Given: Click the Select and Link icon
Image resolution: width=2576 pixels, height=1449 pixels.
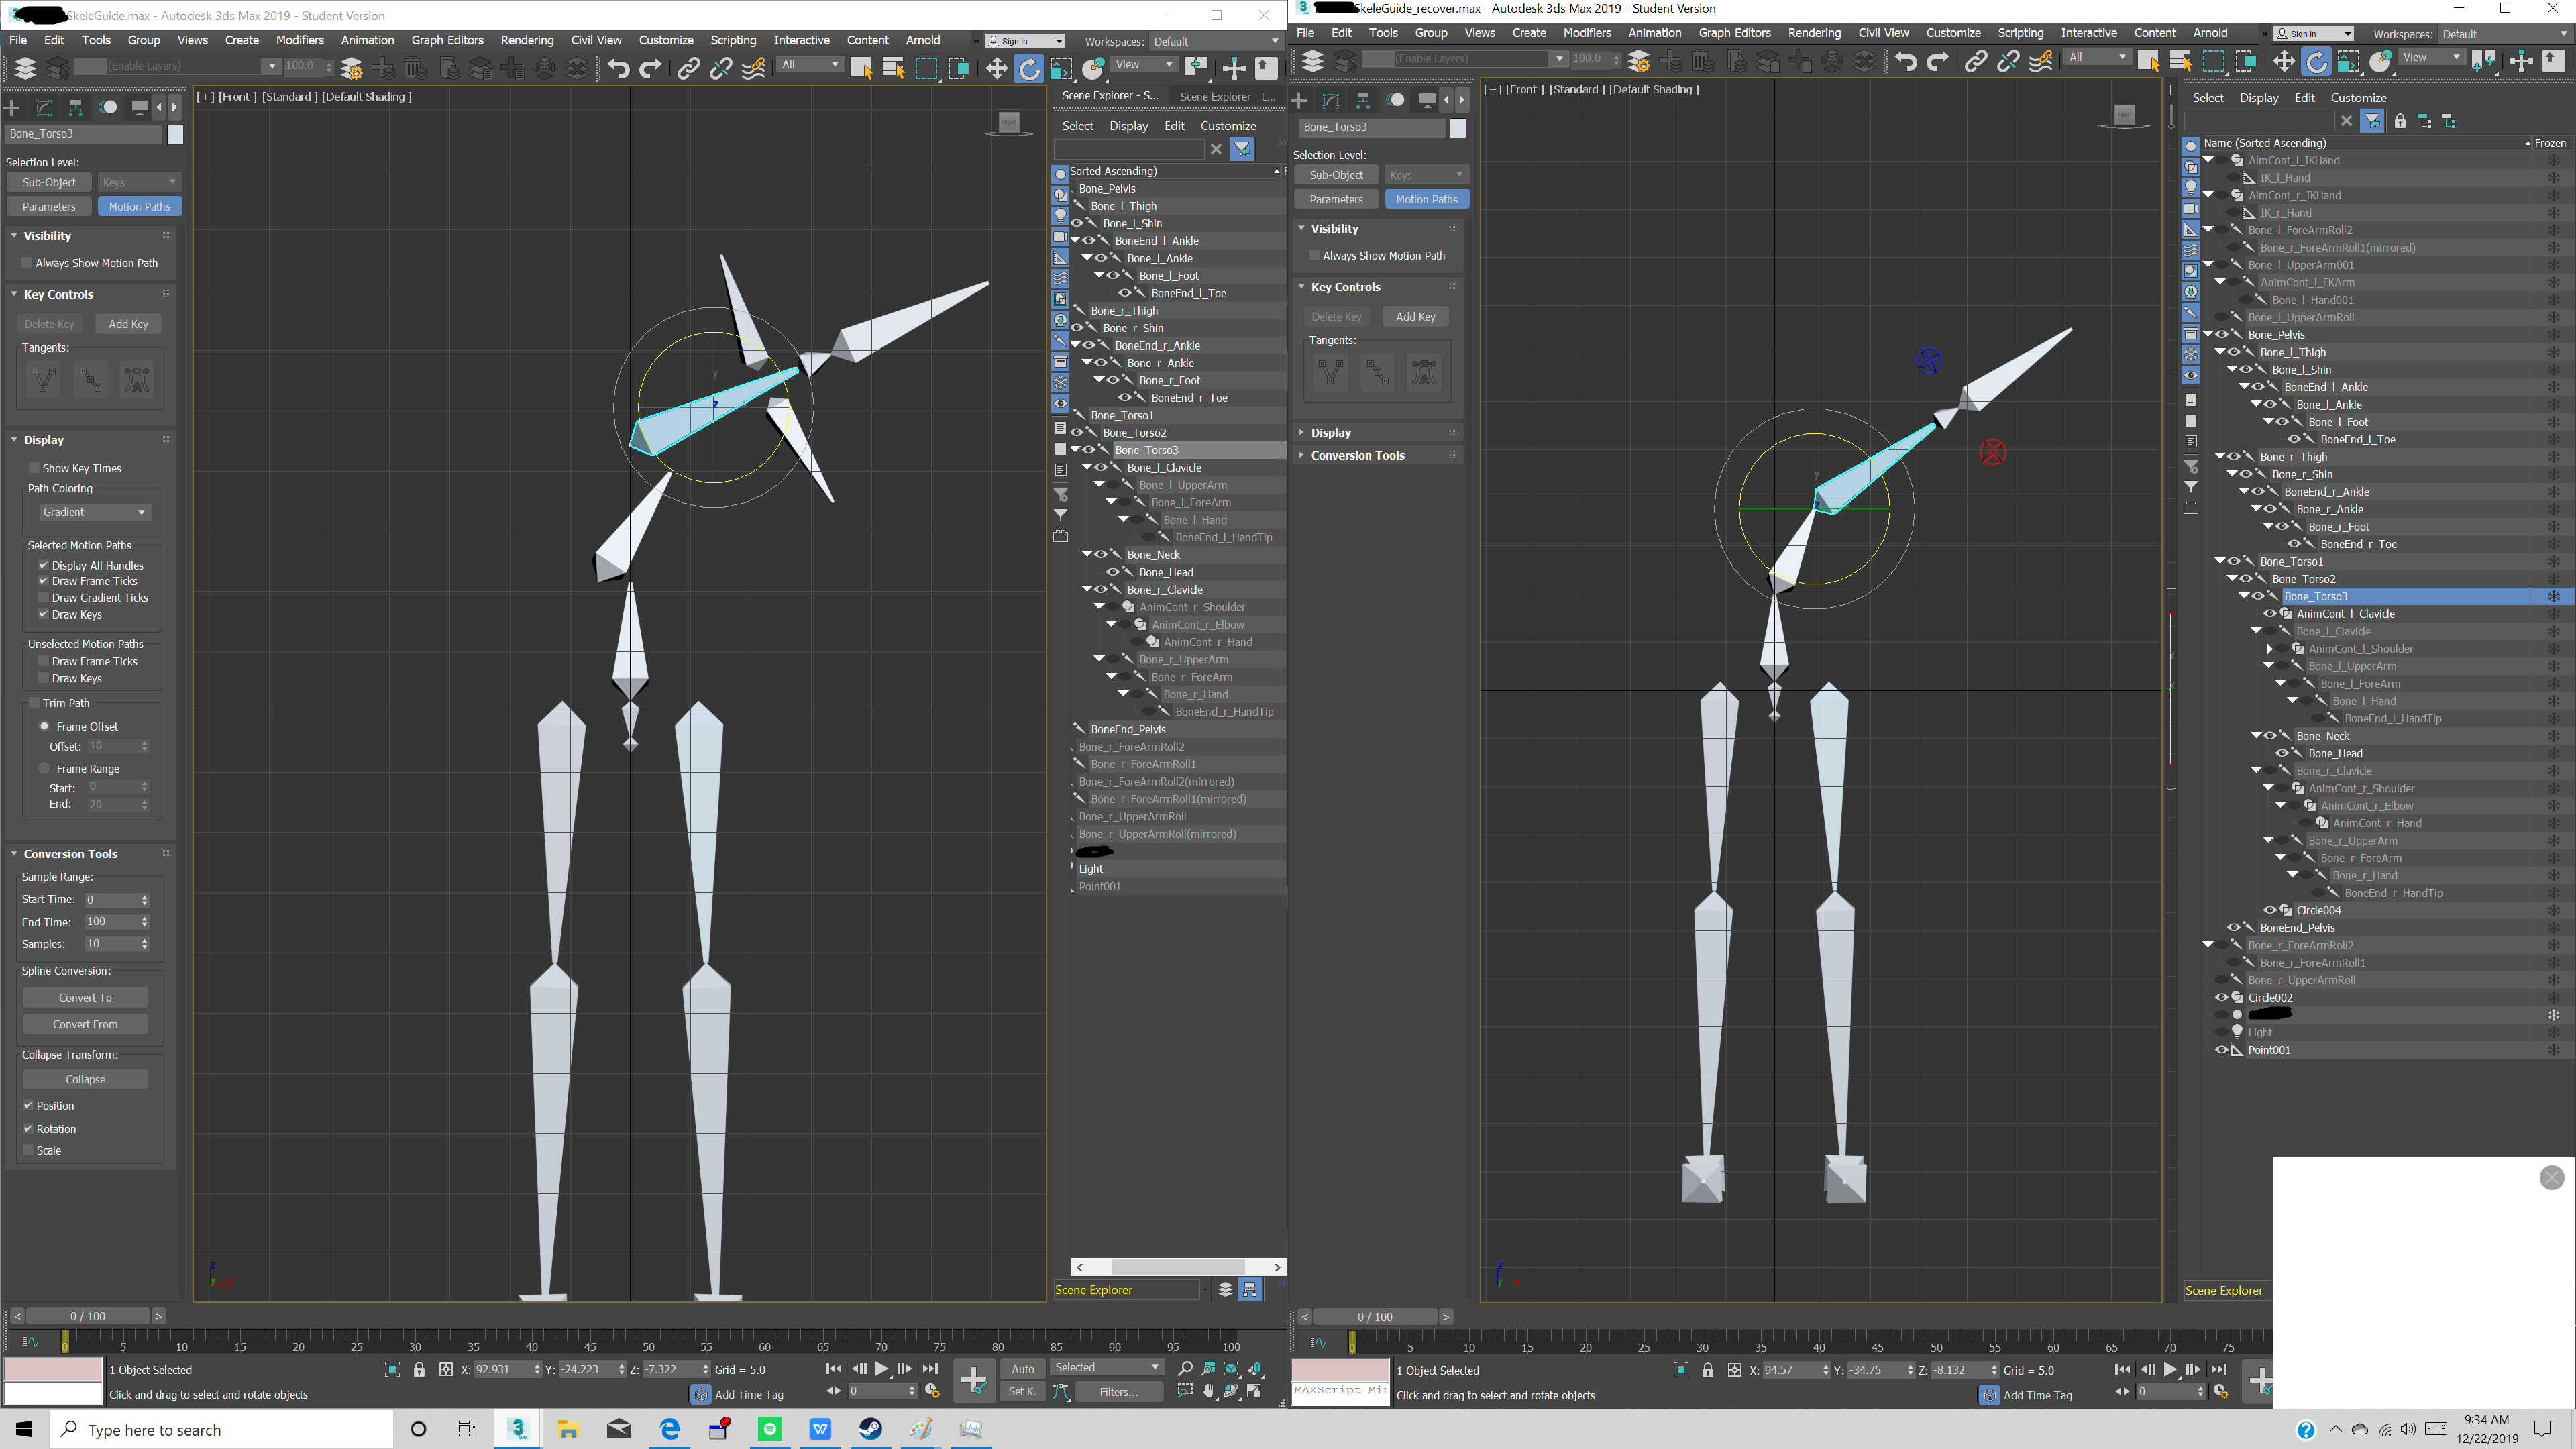Looking at the screenshot, I should pos(689,68).
